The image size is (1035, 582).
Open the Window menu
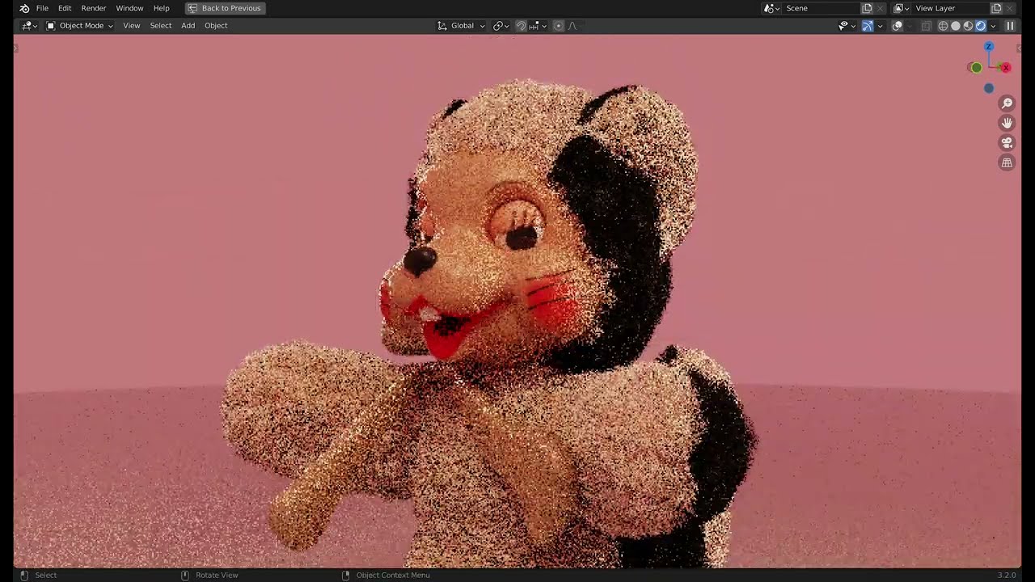(129, 8)
